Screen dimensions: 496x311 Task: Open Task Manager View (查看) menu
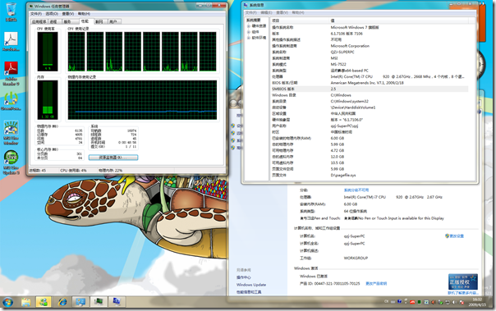point(68,14)
